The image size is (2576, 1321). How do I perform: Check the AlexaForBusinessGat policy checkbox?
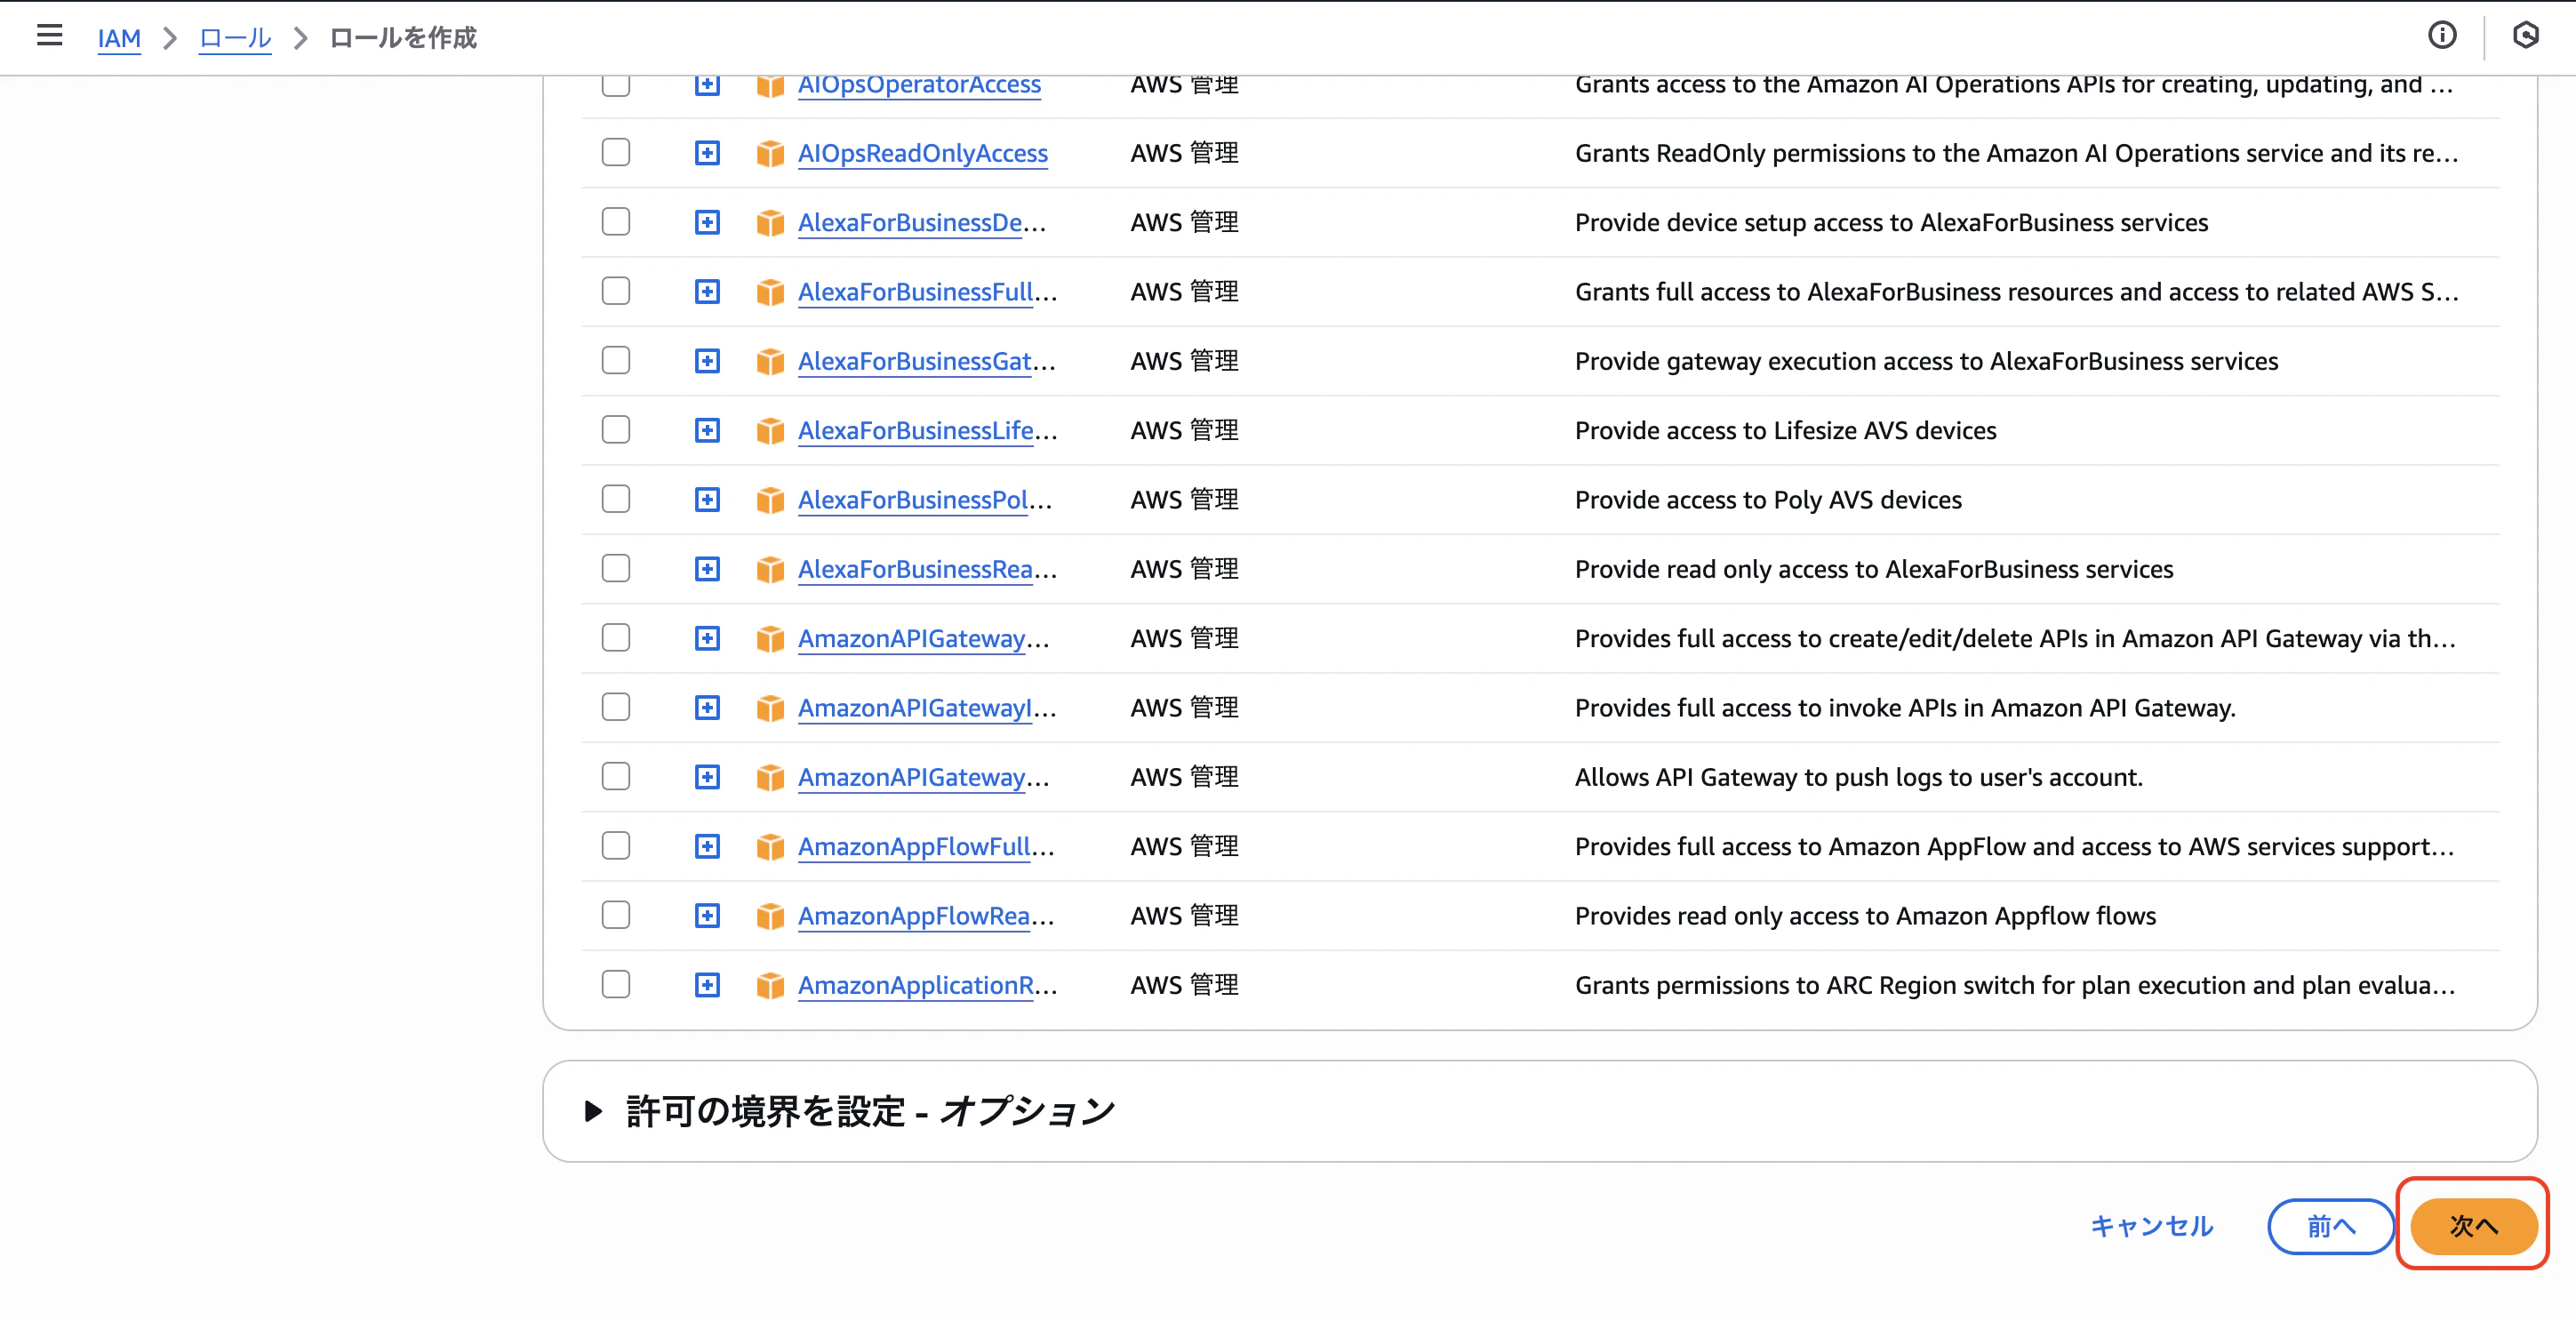pos(615,360)
